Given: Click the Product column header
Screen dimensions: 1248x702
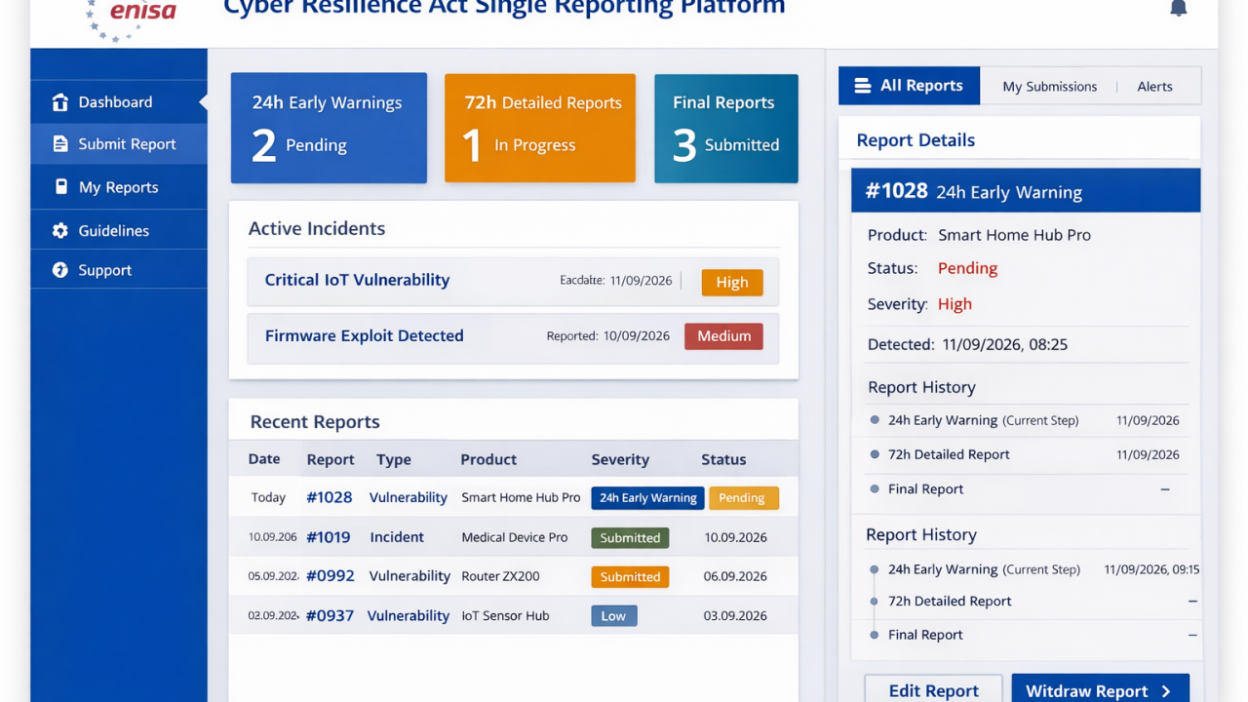Looking at the screenshot, I should 488,460.
